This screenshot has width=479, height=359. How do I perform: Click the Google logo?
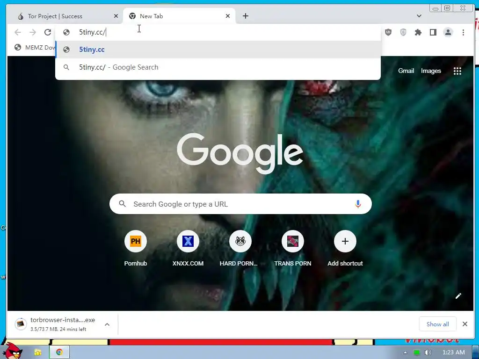pos(240,153)
